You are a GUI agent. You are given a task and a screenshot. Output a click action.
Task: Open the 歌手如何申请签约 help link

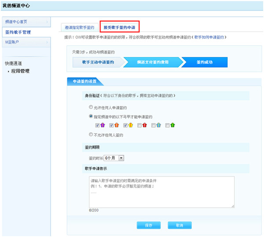click(x=209, y=38)
